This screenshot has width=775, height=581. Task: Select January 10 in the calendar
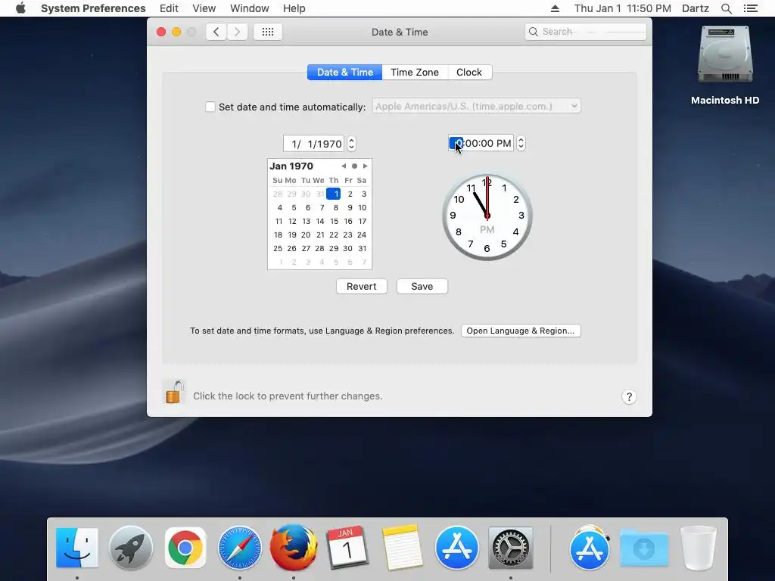click(363, 207)
